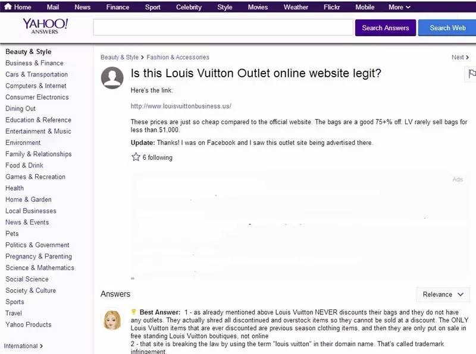Screen dimensions: 476x354
Task: Select Travel category in sidebar
Action: pos(13,313)
